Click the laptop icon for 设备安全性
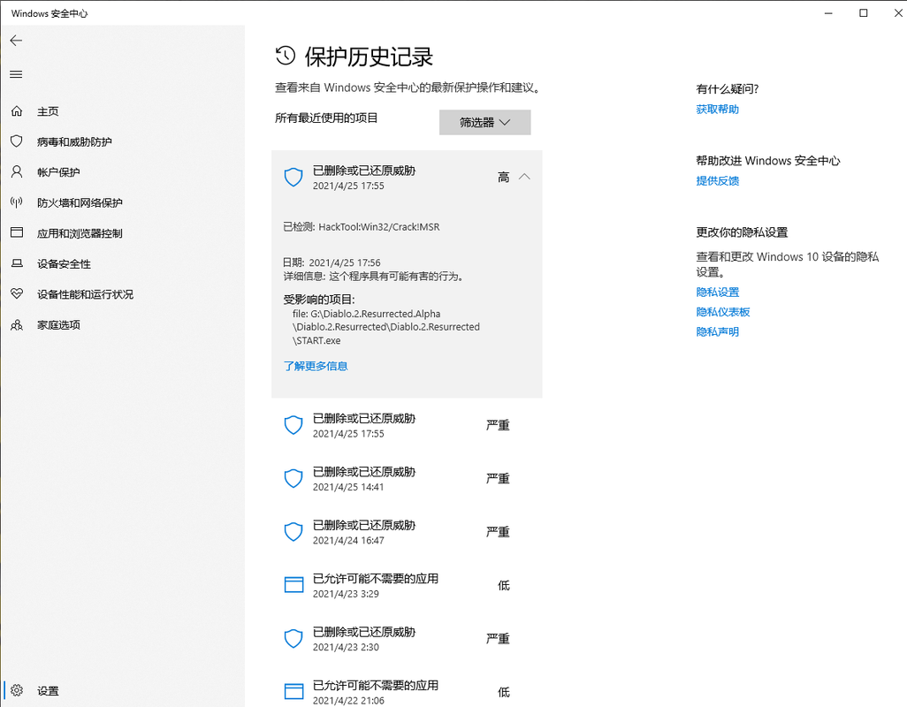This screenshot has width=907, height=707. (17, 263)
